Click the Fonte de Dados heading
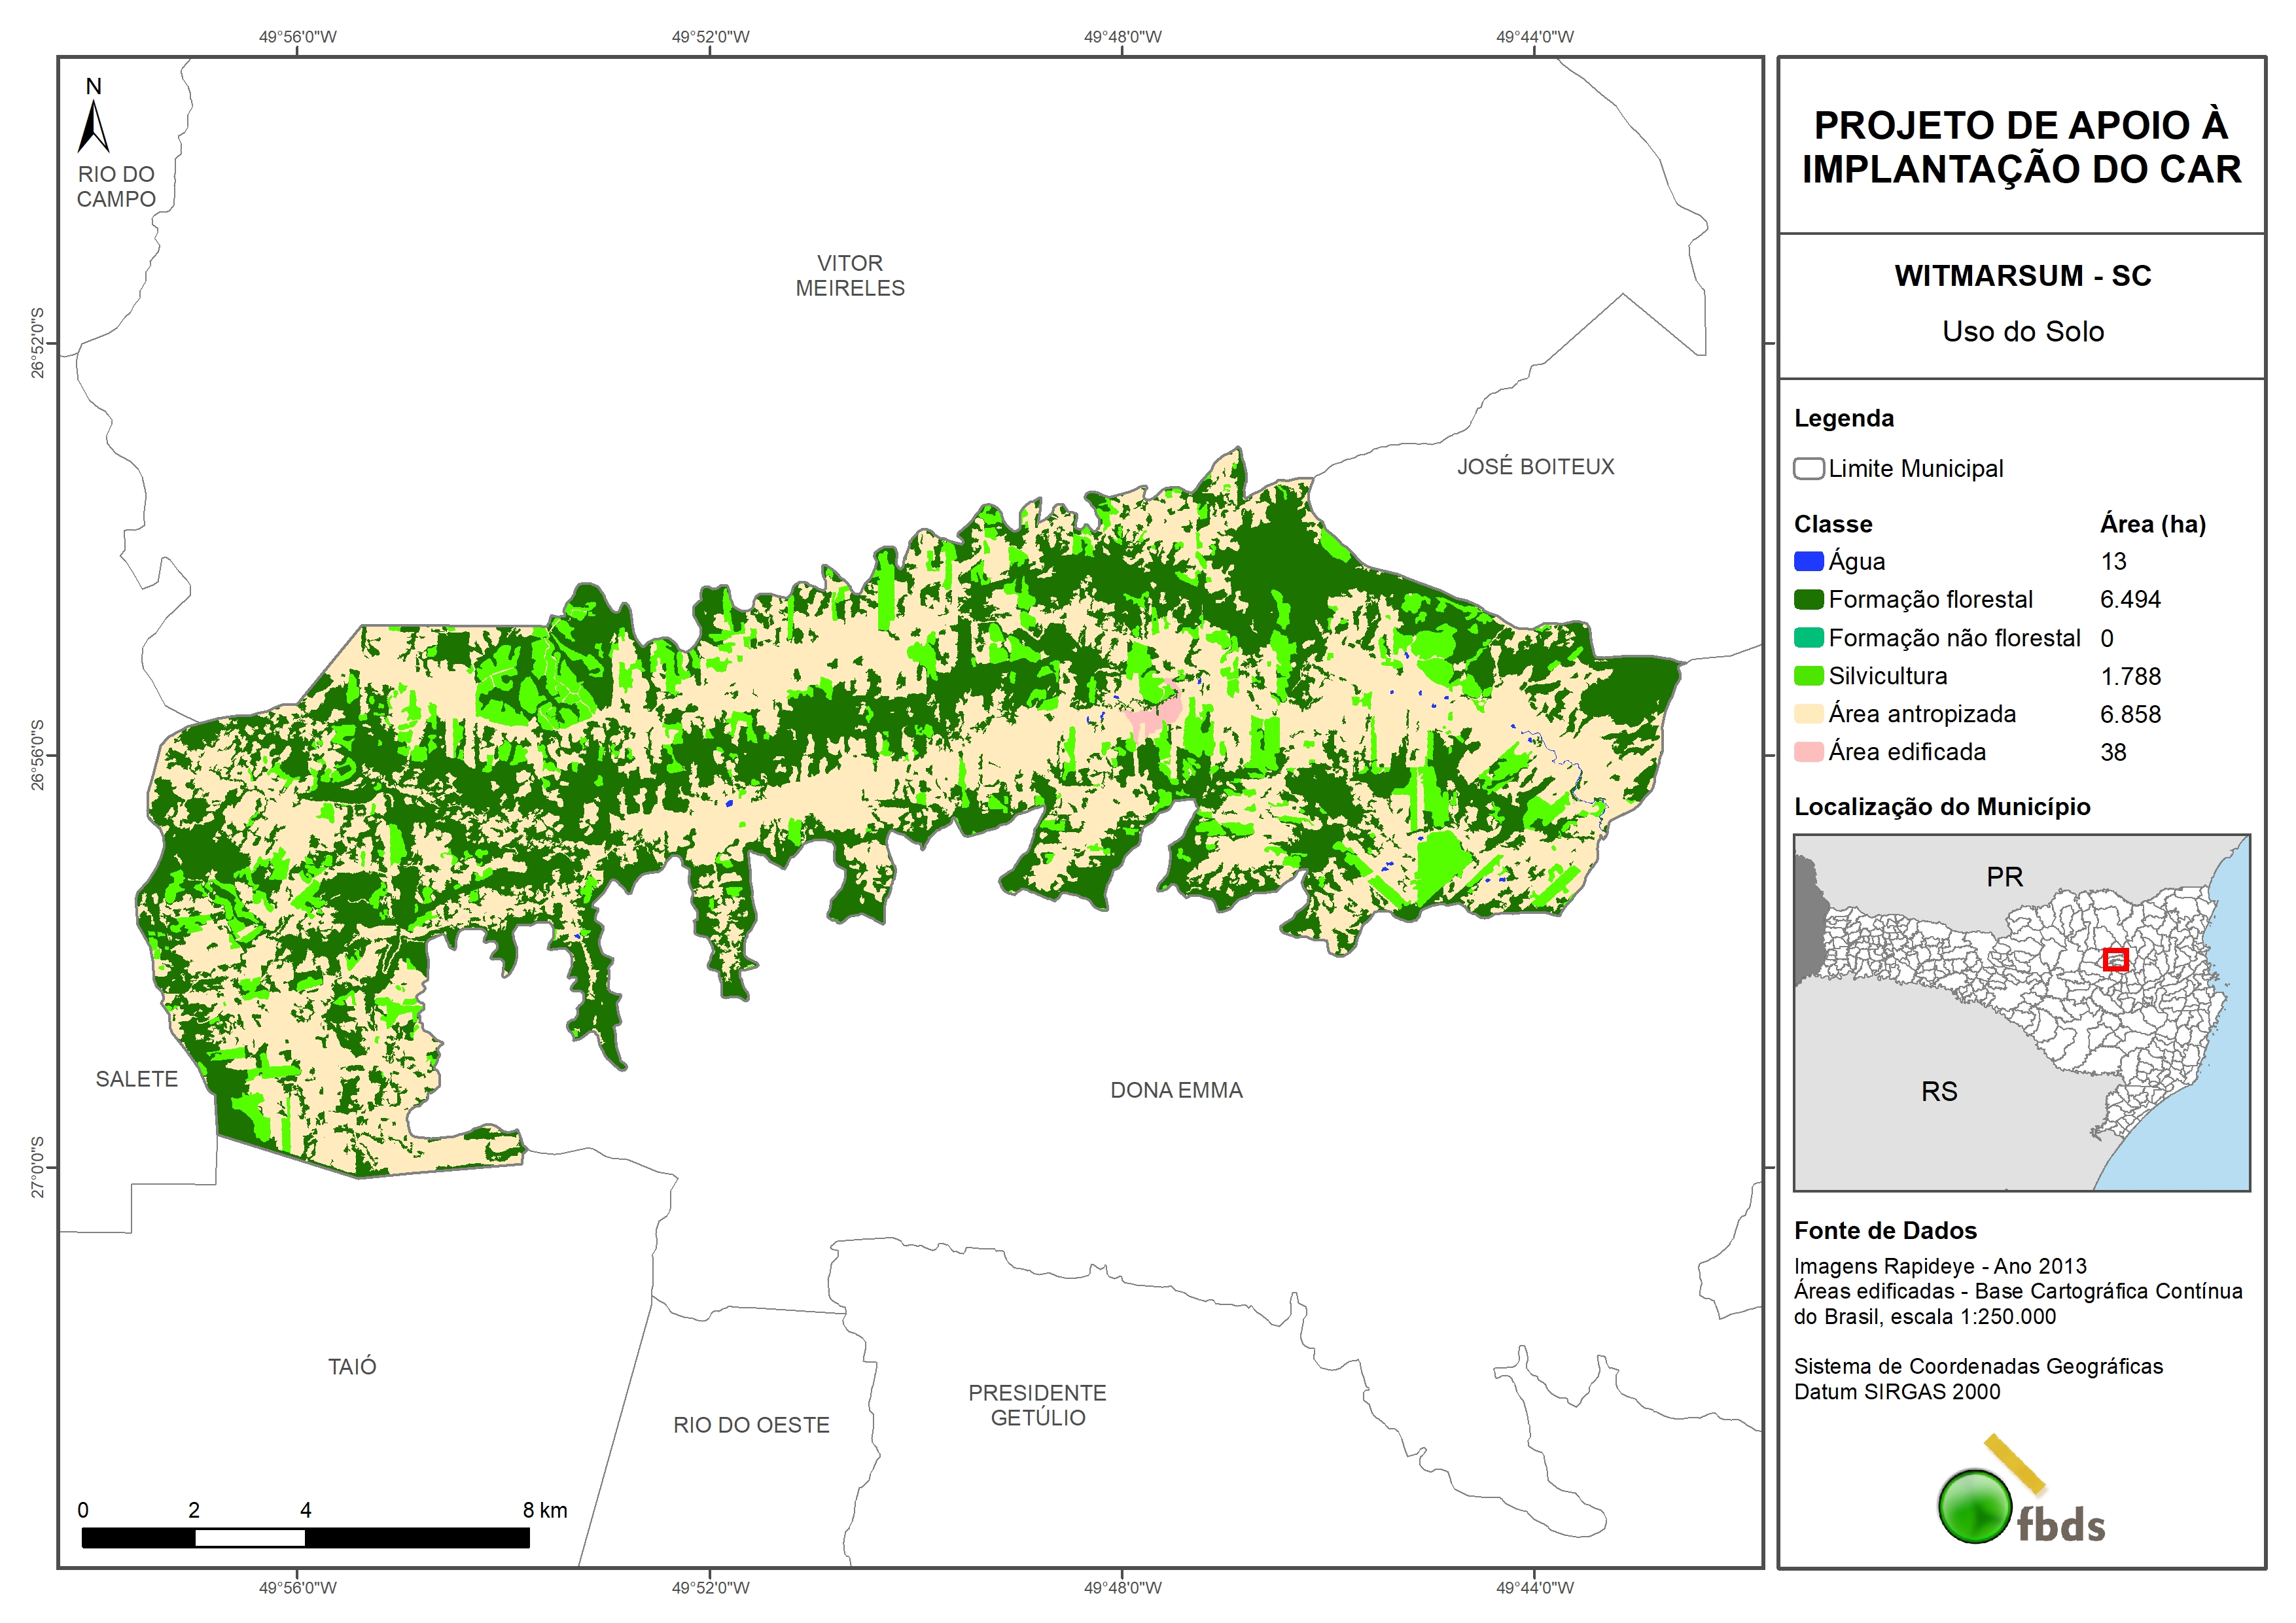The image size is (2296, 1623). (x=1885, y=1230)
